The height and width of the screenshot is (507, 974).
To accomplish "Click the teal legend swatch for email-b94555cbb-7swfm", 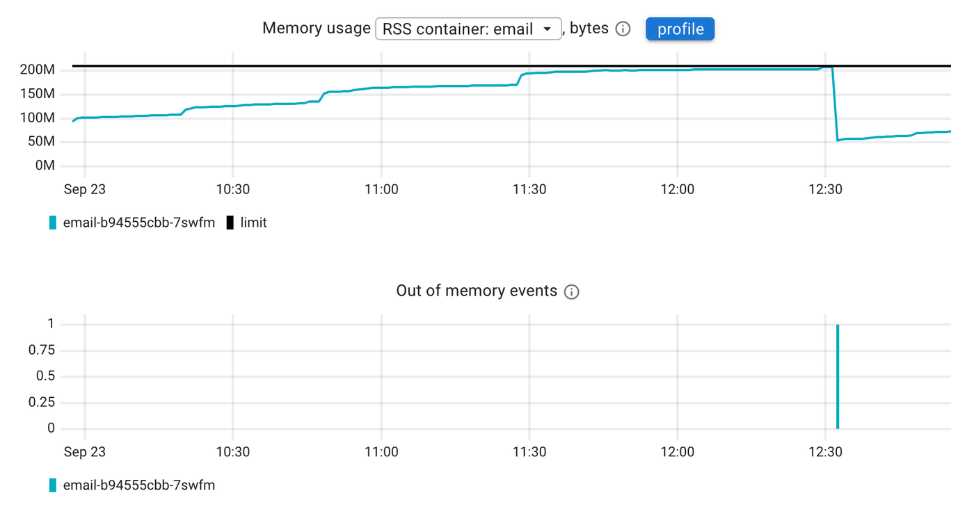I will coord(52,222).
